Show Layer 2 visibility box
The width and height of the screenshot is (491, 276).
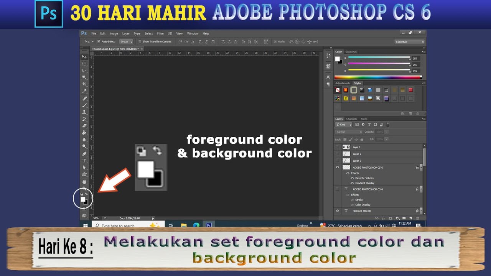[x=338, y=154]
